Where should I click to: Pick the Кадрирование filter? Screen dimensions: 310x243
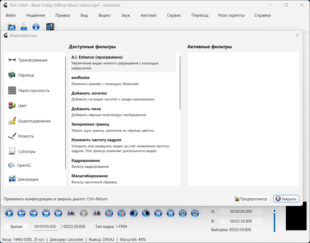tap(86, 161)
